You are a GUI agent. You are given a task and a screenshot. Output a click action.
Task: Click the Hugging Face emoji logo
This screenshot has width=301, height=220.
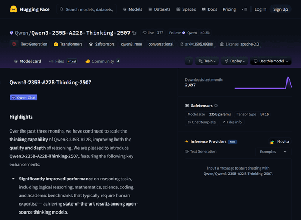pos(13,9)
